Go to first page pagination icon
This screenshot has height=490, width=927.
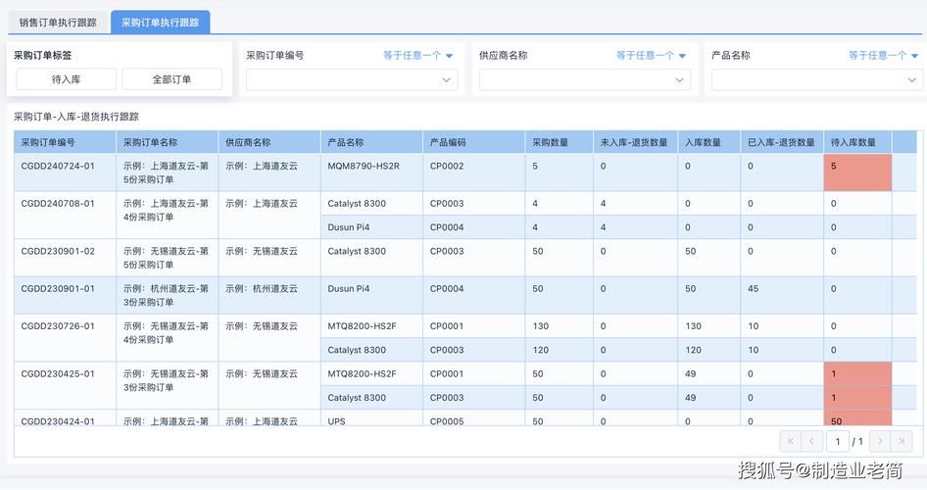(x=791, y=441)
